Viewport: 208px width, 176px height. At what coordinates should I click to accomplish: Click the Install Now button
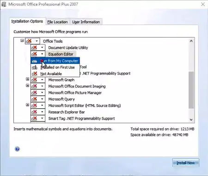tap(186, 163)
